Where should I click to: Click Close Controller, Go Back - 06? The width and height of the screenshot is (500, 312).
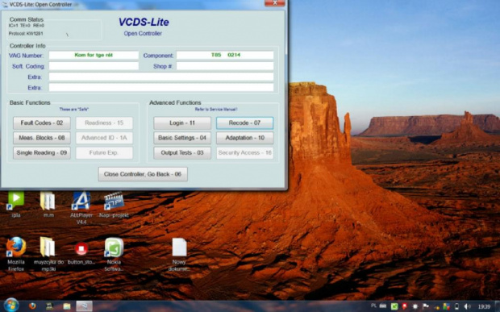(x=143, y=174)
